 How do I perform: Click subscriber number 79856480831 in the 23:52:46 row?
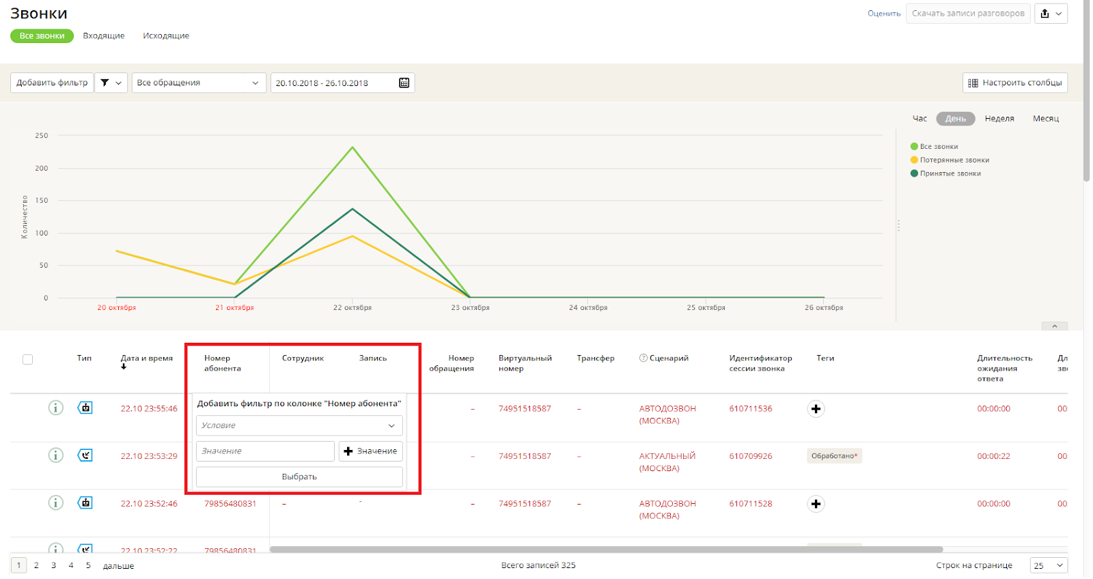click(230, 504)
